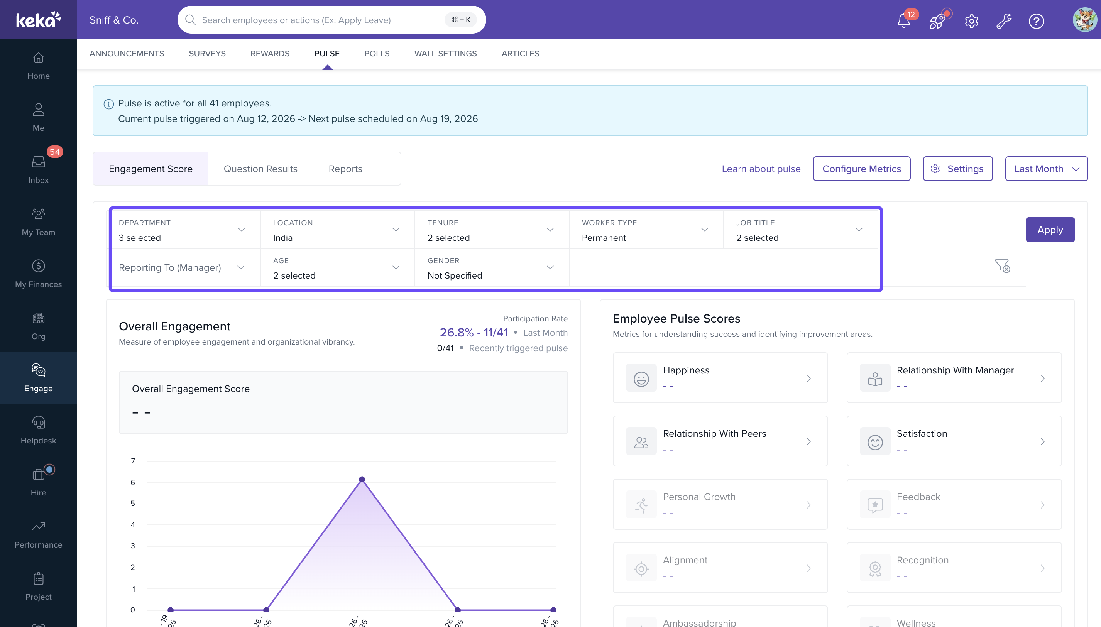Open the wrench tools icon
The width and height of the screenshot is (1101, 627).
pyautogui.click(x=1004, y=20)
